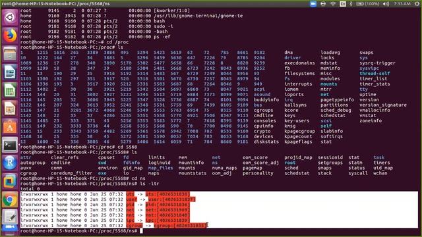Open the text editor dock icon
422x237 pixels.
point(10,217)
